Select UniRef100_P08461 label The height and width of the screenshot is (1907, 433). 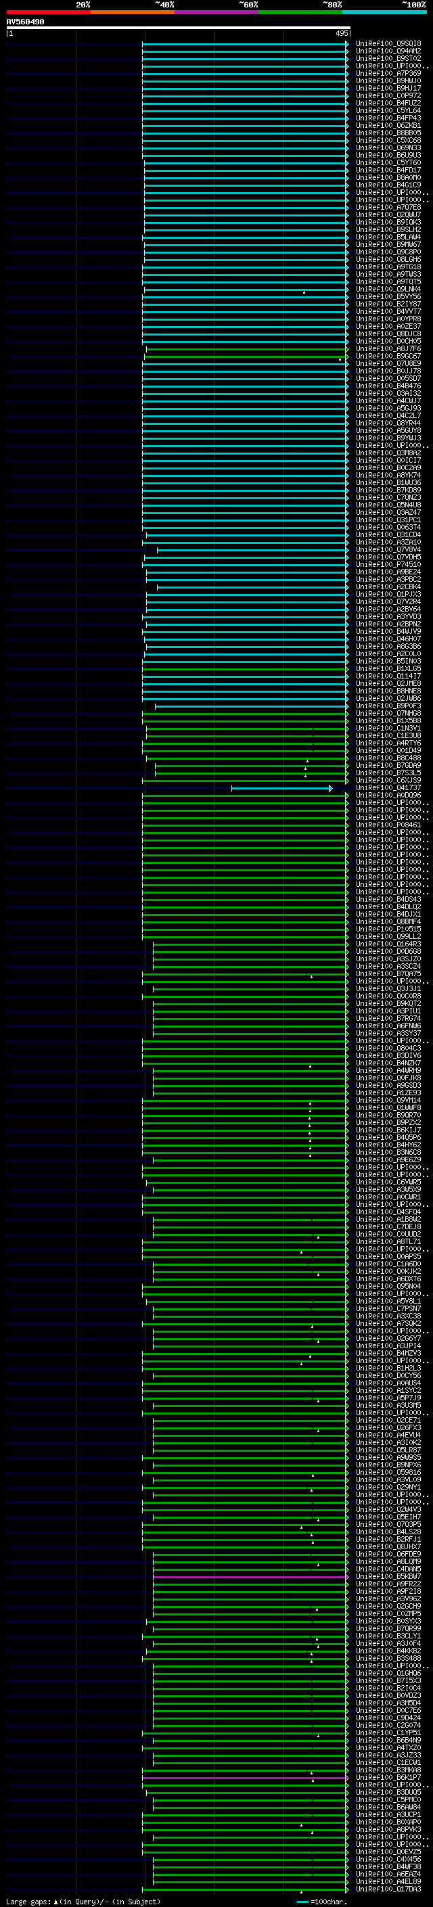[388, 825]
